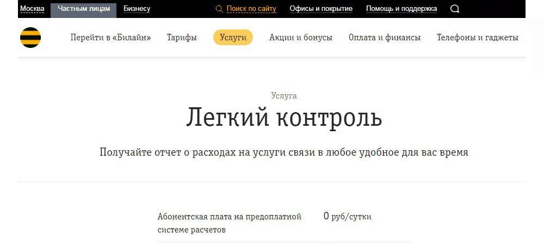The width and height of the screenshot is (544, 245).
Task: Open the Оплата и финансы menu
Action: [x=384, y=38]
